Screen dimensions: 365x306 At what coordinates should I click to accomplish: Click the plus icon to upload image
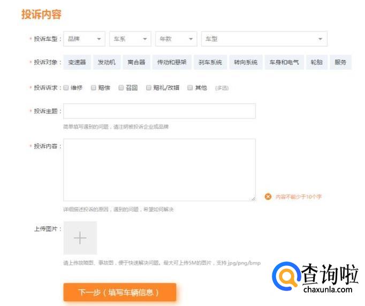coord(80,238)
